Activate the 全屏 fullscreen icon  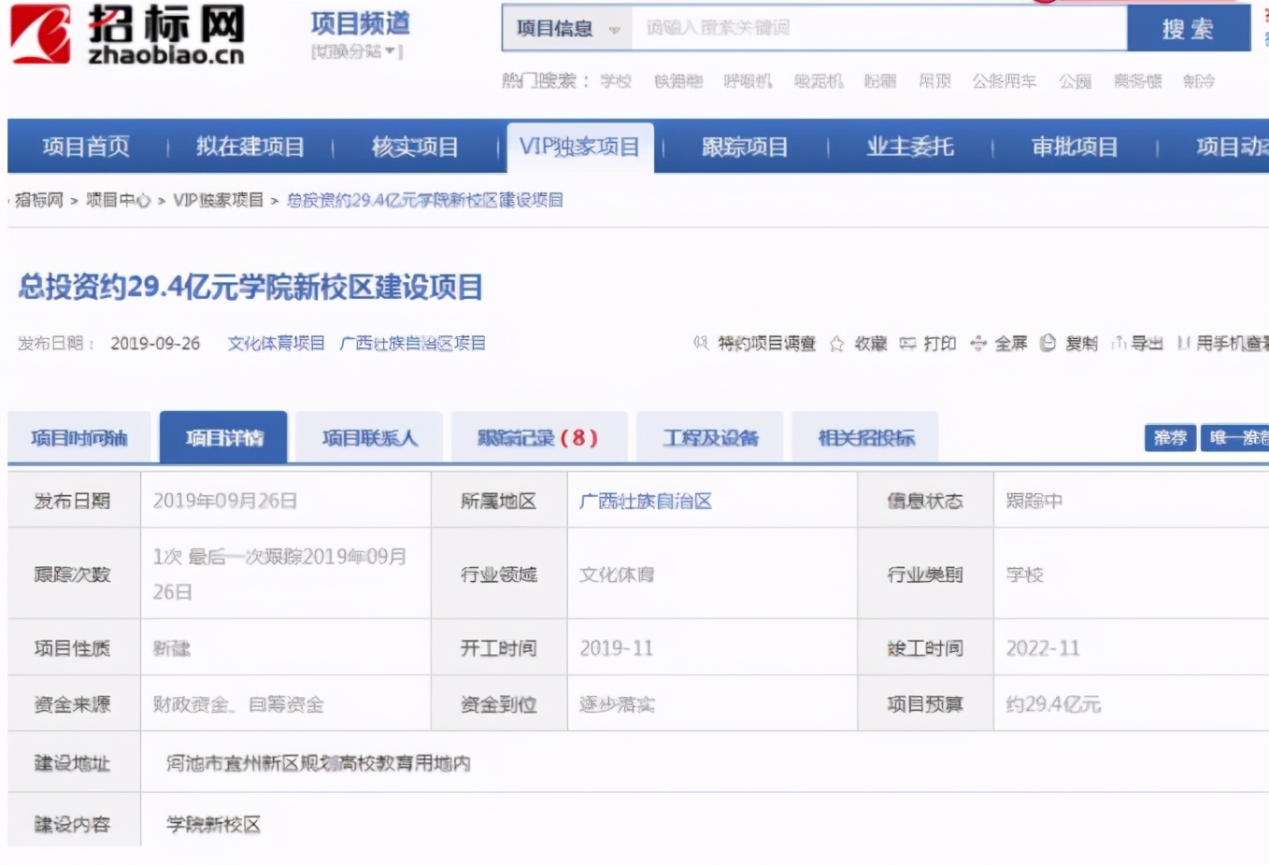pyautogui.click(x=977, y=343)
